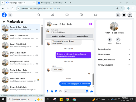The height and width of the screenshot is (102, 136).
Task: View site information icon in address bar
Action: coord(18,8)
